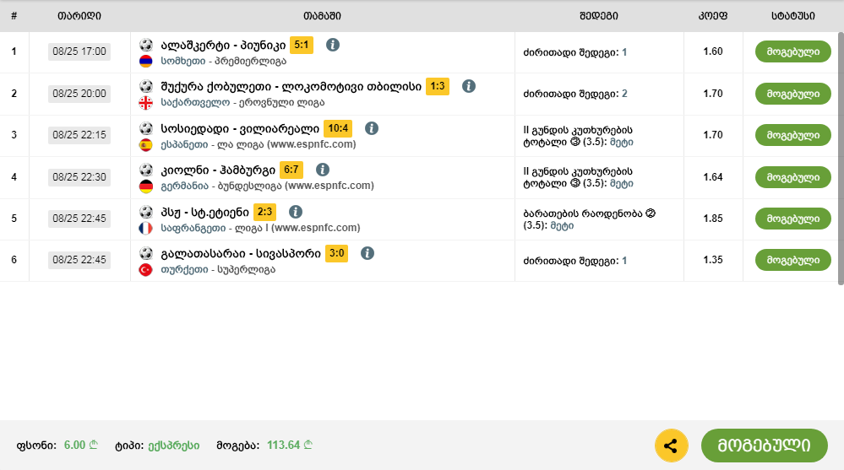844x470 pixels.
Task: Click Georgia flag icon beside საქართველო
Action: [x=146, y=103]
